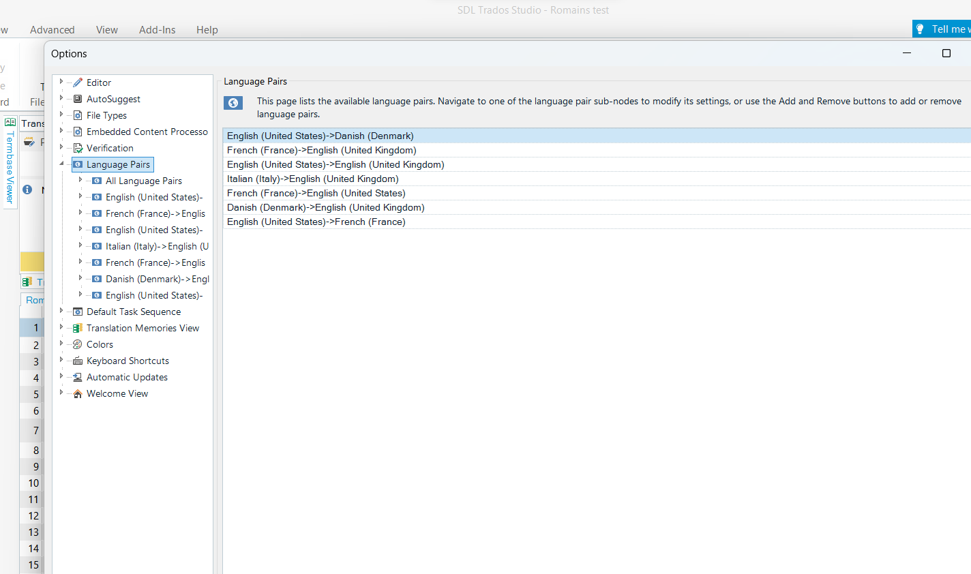Click the lightbulb icon next to Tell me
971x574 pixels.
click(920, 29)
